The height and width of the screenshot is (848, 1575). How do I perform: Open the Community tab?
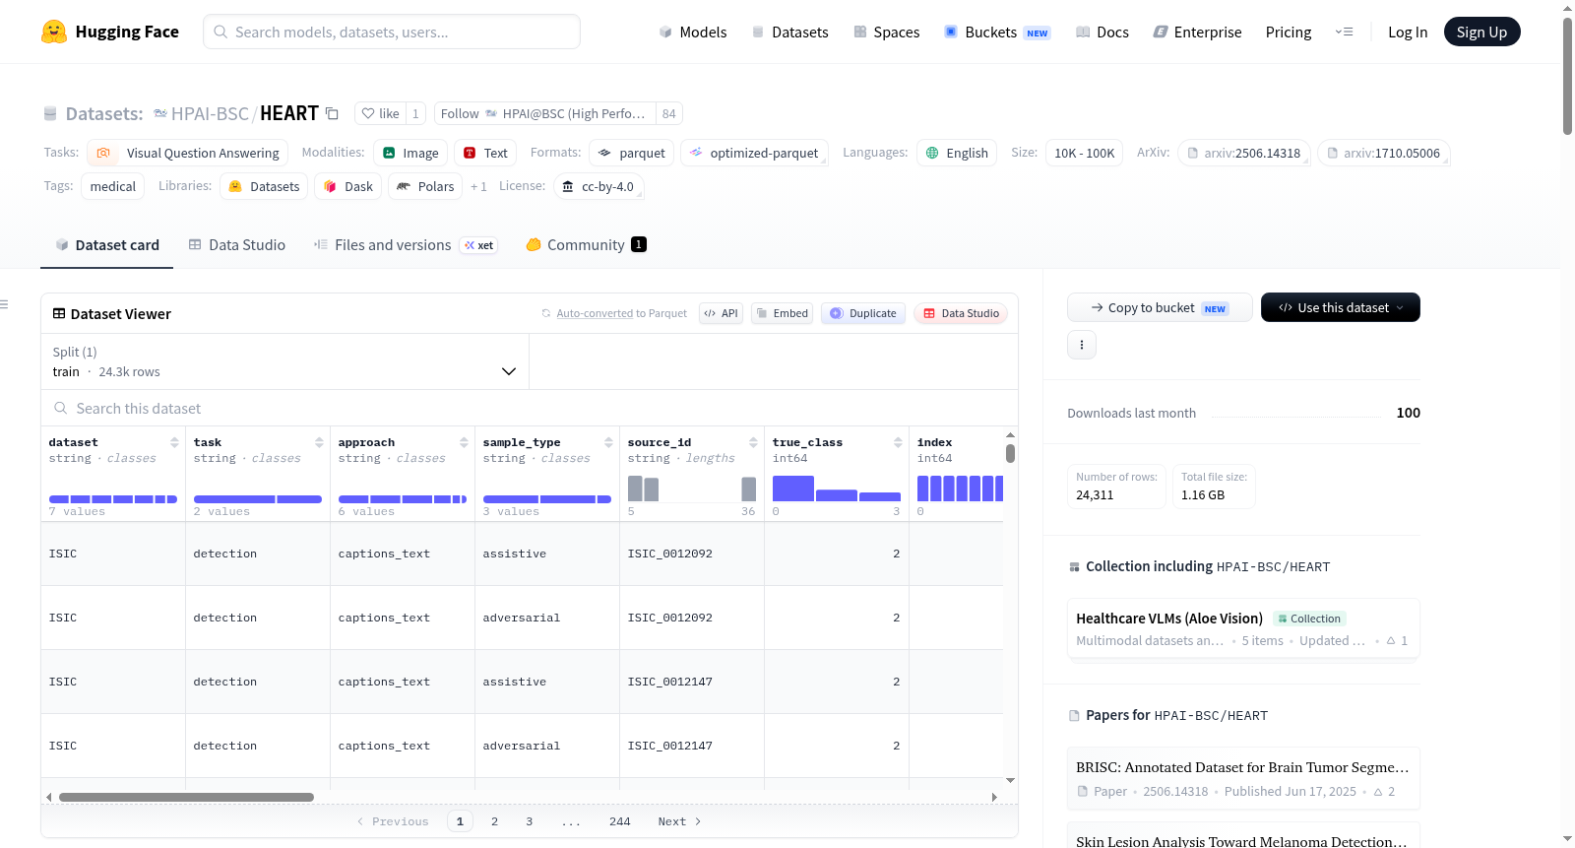coord(586,244)
